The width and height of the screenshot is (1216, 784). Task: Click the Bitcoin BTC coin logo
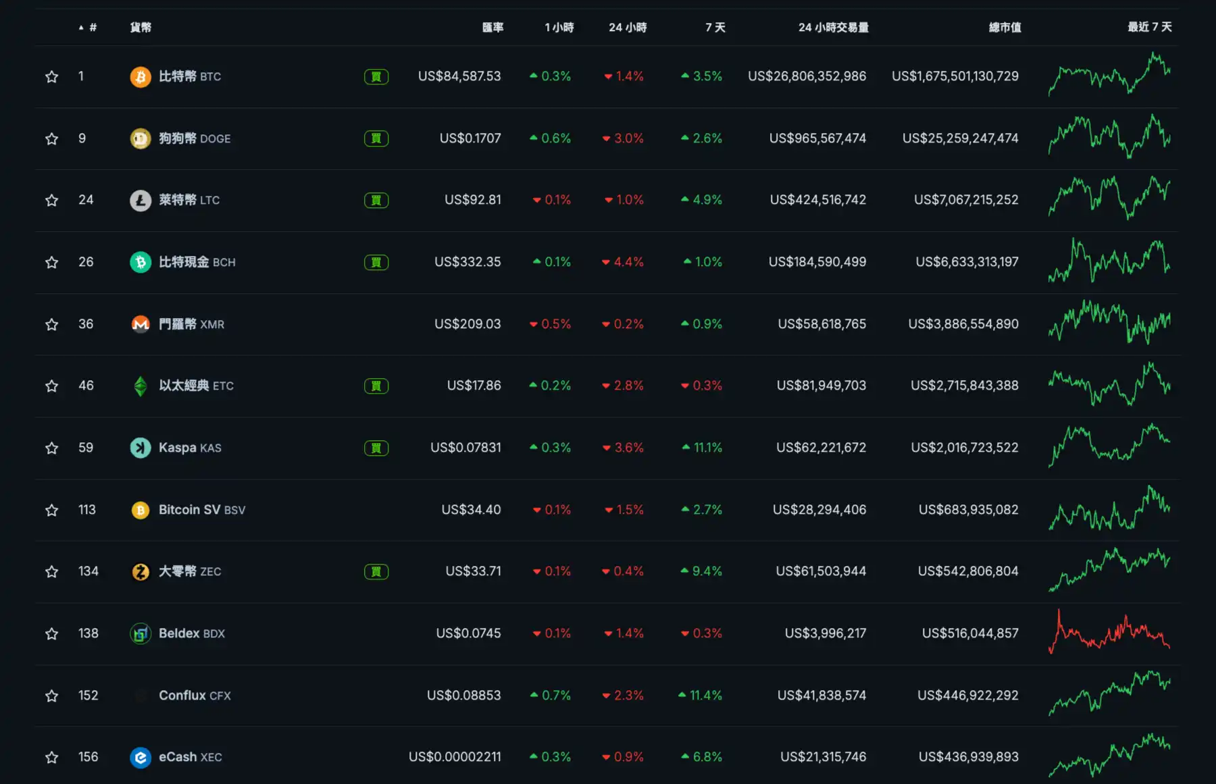point(140,76)
